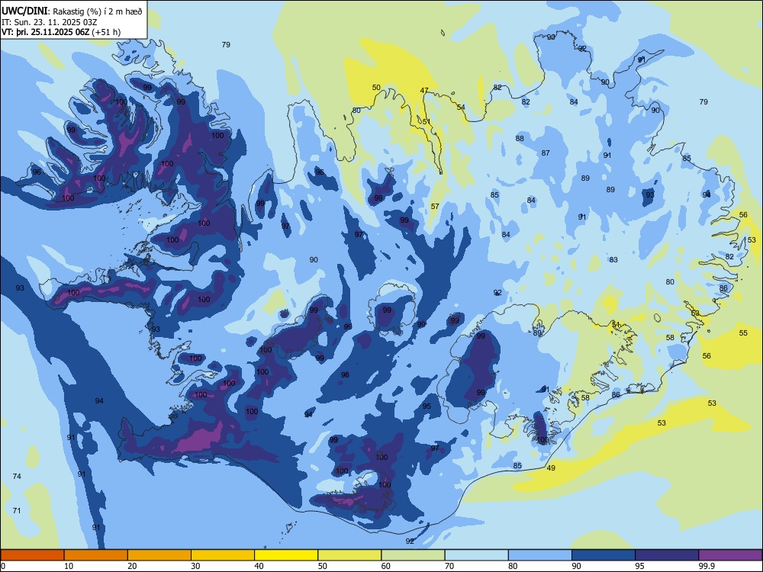763x572 pixels.
Task: Click the humidity value '57' on the map
Action: (x=435, y=206)
